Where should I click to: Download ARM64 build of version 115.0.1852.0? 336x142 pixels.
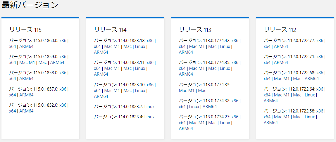coord(26,111)
